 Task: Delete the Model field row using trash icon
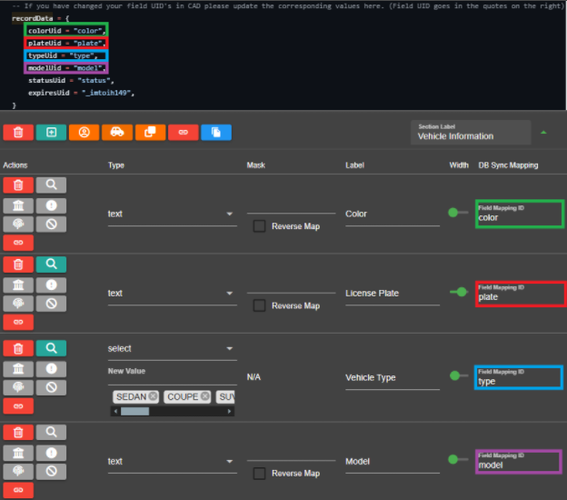18,433
